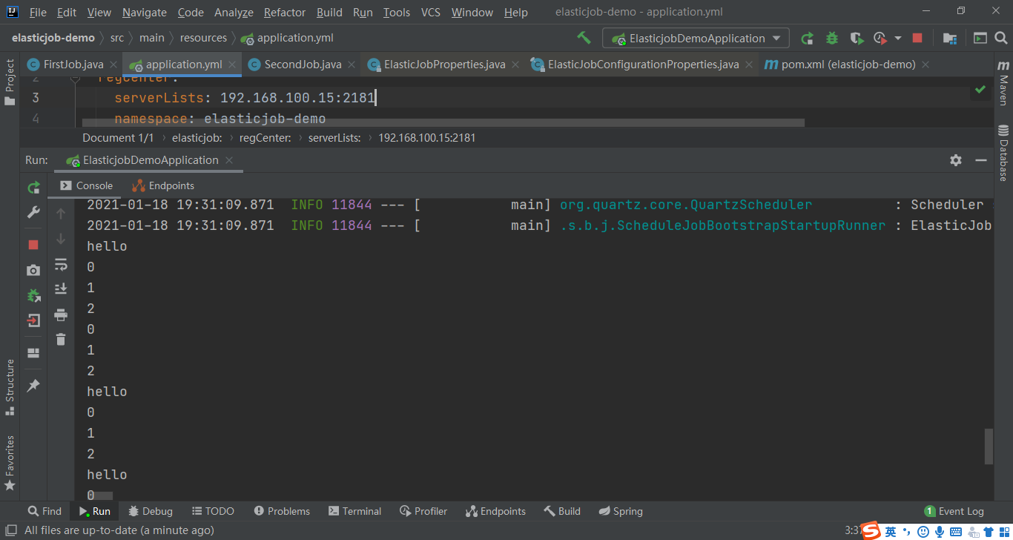Viewport: 1013px width, 540px height.
Task: Toggle soft-wrap in console
Action: click(x=61, y=264)
